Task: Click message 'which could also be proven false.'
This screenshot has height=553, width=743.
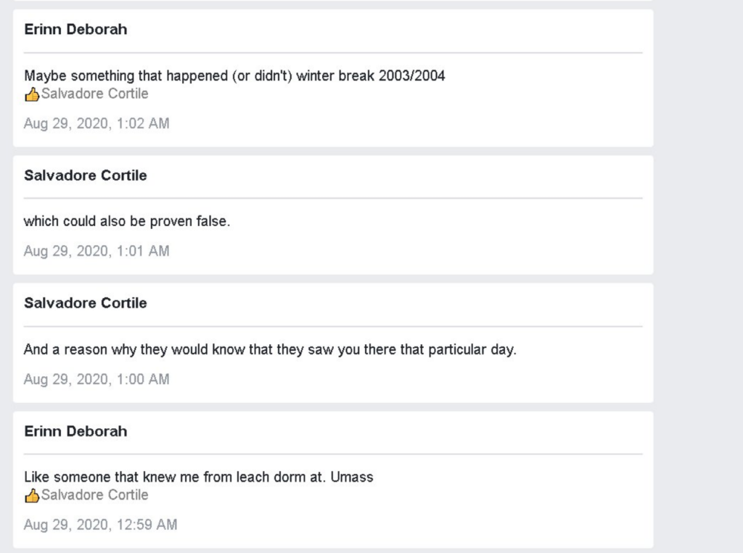Action: click(x=127, y=222)
